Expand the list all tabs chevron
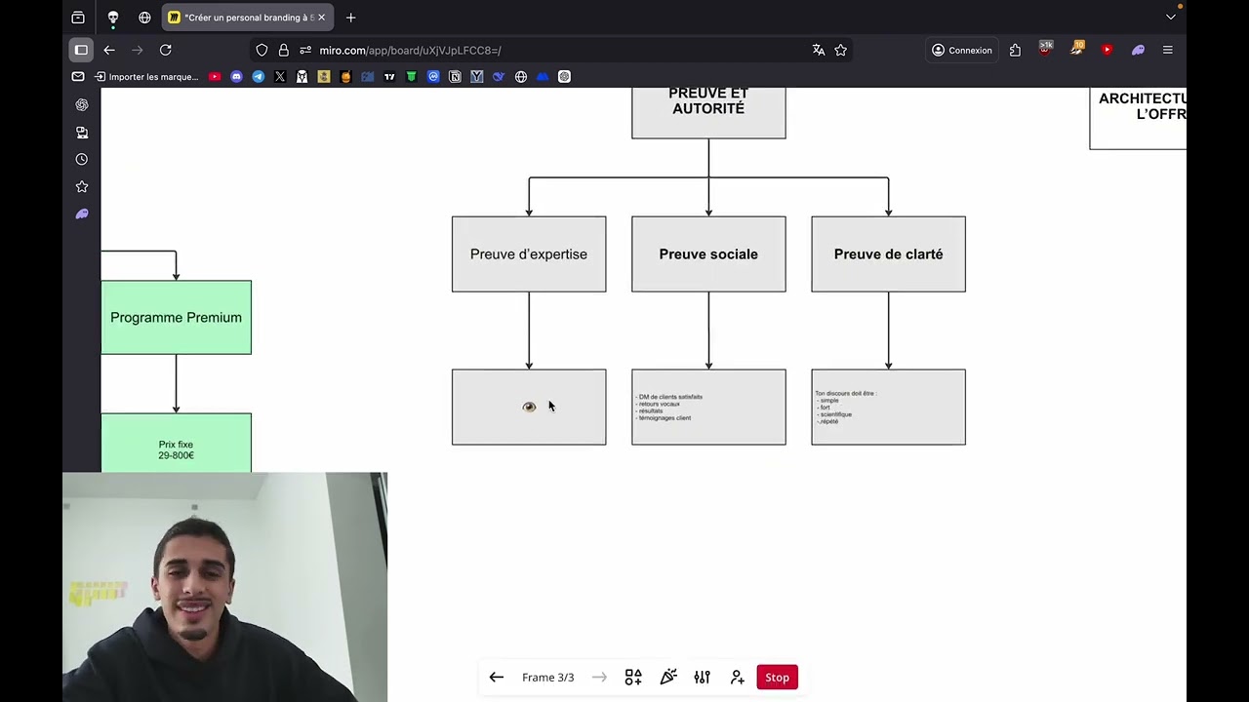The width and height of the screenshot is (1249, 702). click(1171, 18)
